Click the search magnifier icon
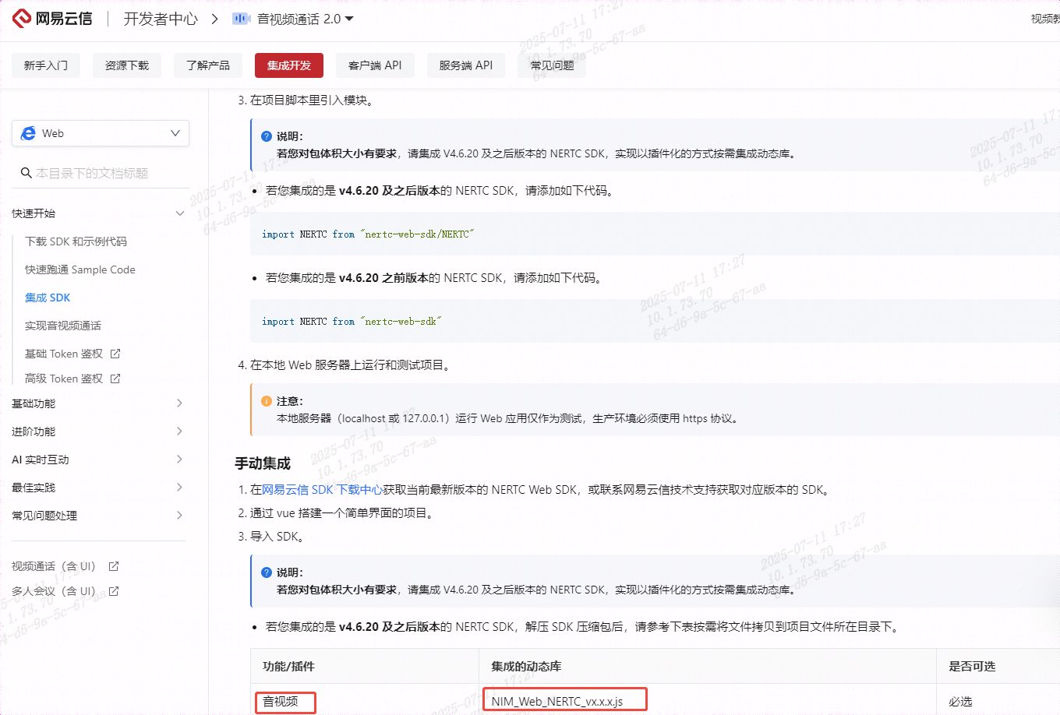The image size is (1060, 715). (x=26, y=173)
